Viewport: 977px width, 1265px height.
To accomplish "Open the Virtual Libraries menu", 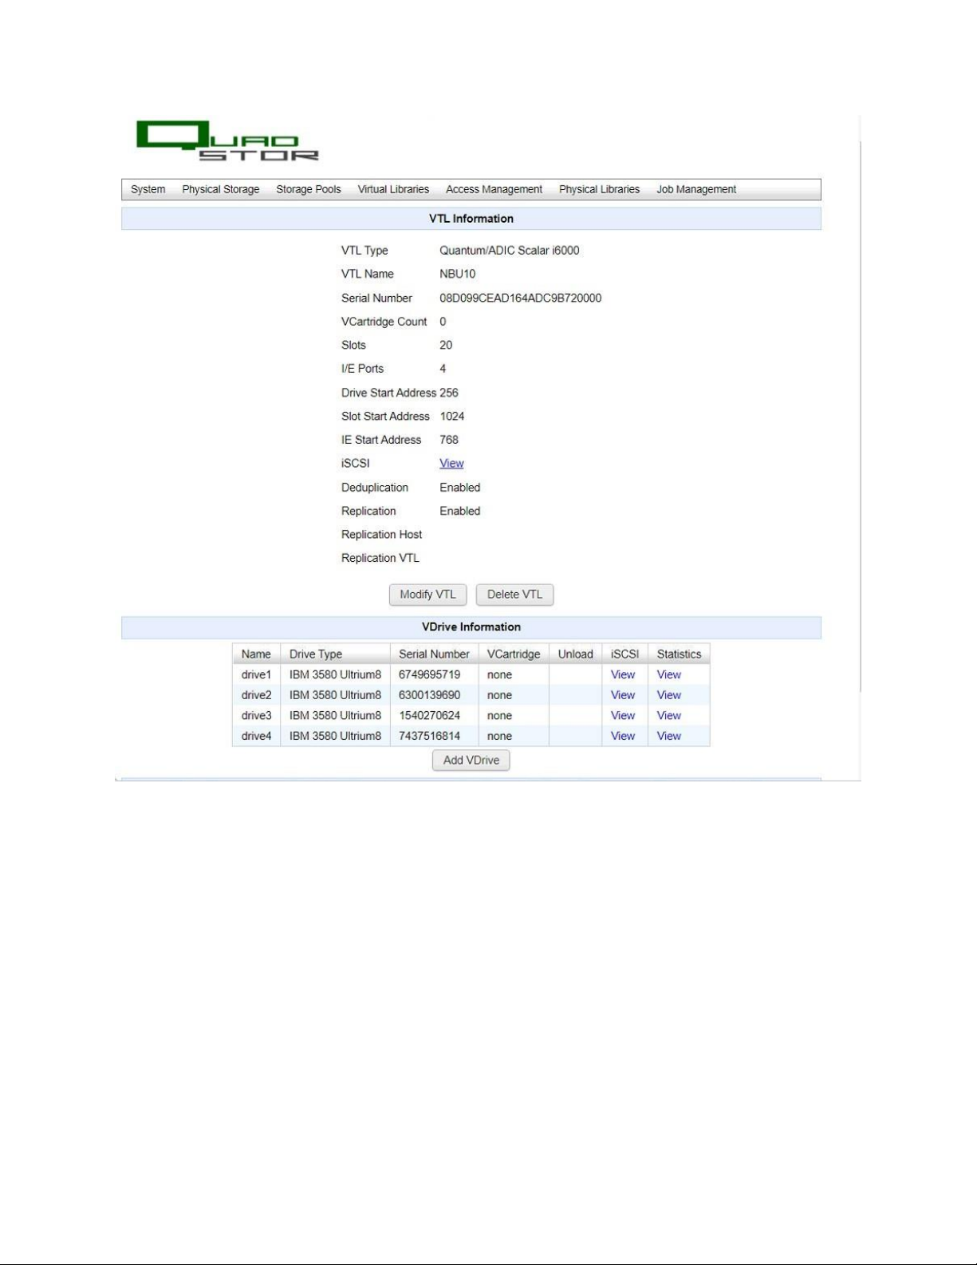I will (393, 189).
